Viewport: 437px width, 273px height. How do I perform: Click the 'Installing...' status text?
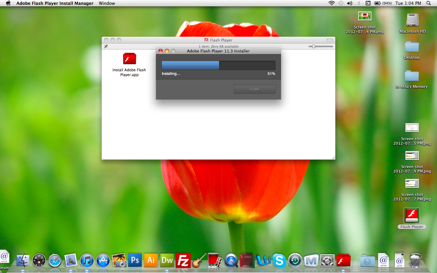(171, 74)
